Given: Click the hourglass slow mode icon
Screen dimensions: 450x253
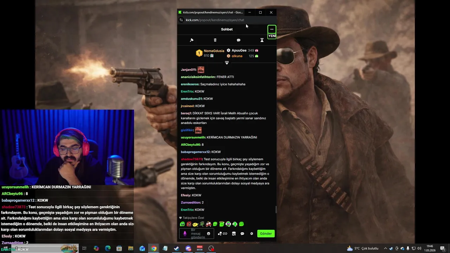Looking at the screenshot, I should [x=262, y=40].
